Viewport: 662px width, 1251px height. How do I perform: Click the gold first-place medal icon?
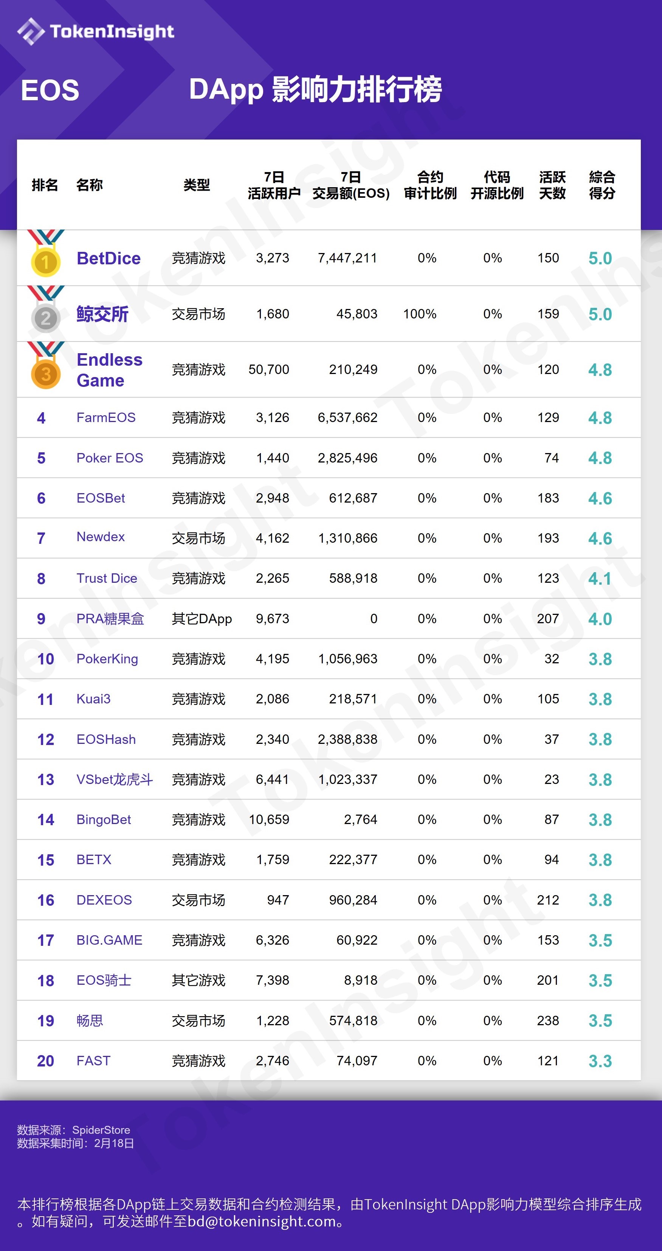(x=46, y=261)
